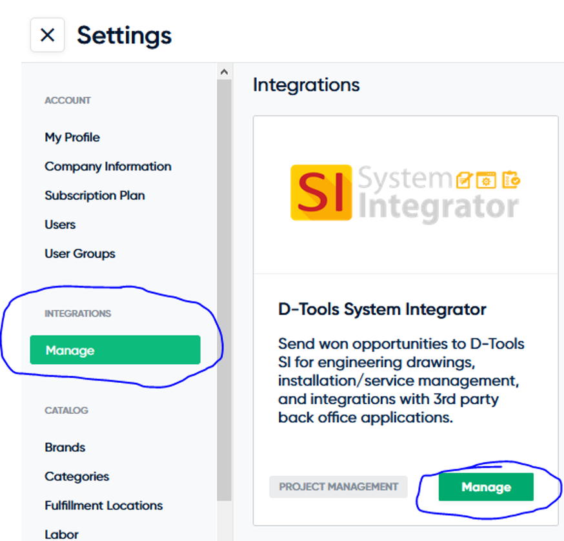Open User Groups settings
Screen dimensions: 564x541
[x=80, y=254]
